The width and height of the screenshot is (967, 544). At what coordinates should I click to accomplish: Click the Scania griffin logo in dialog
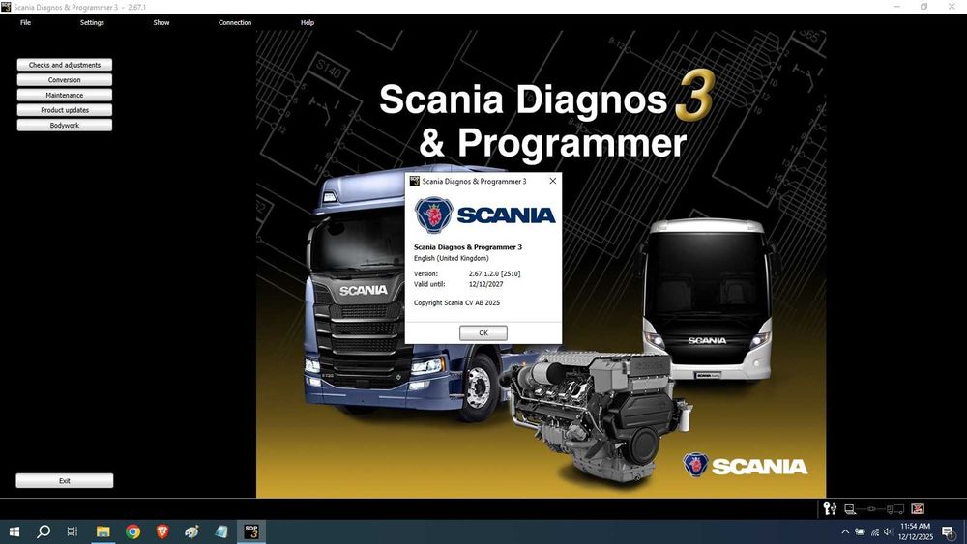point(433,215)
